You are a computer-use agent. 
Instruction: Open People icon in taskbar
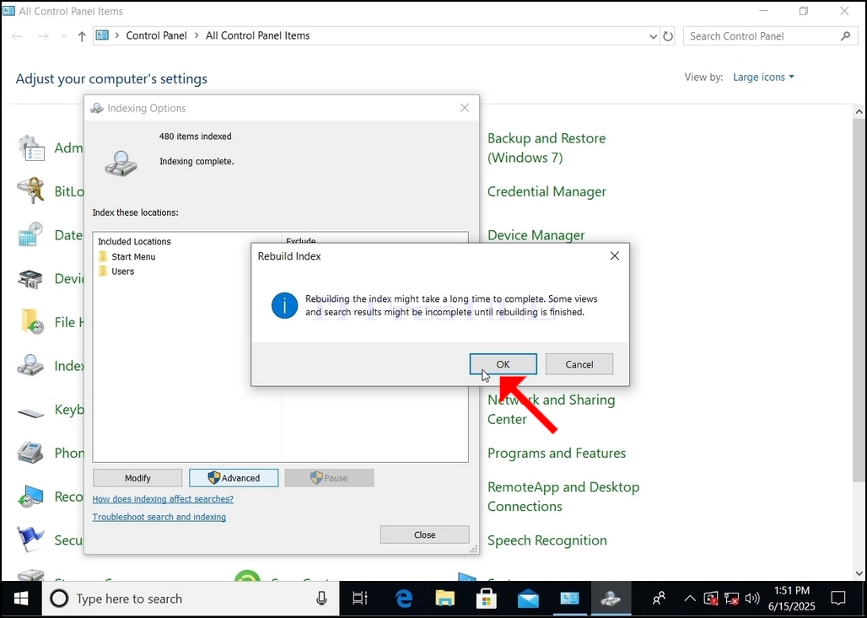(659, 599)
